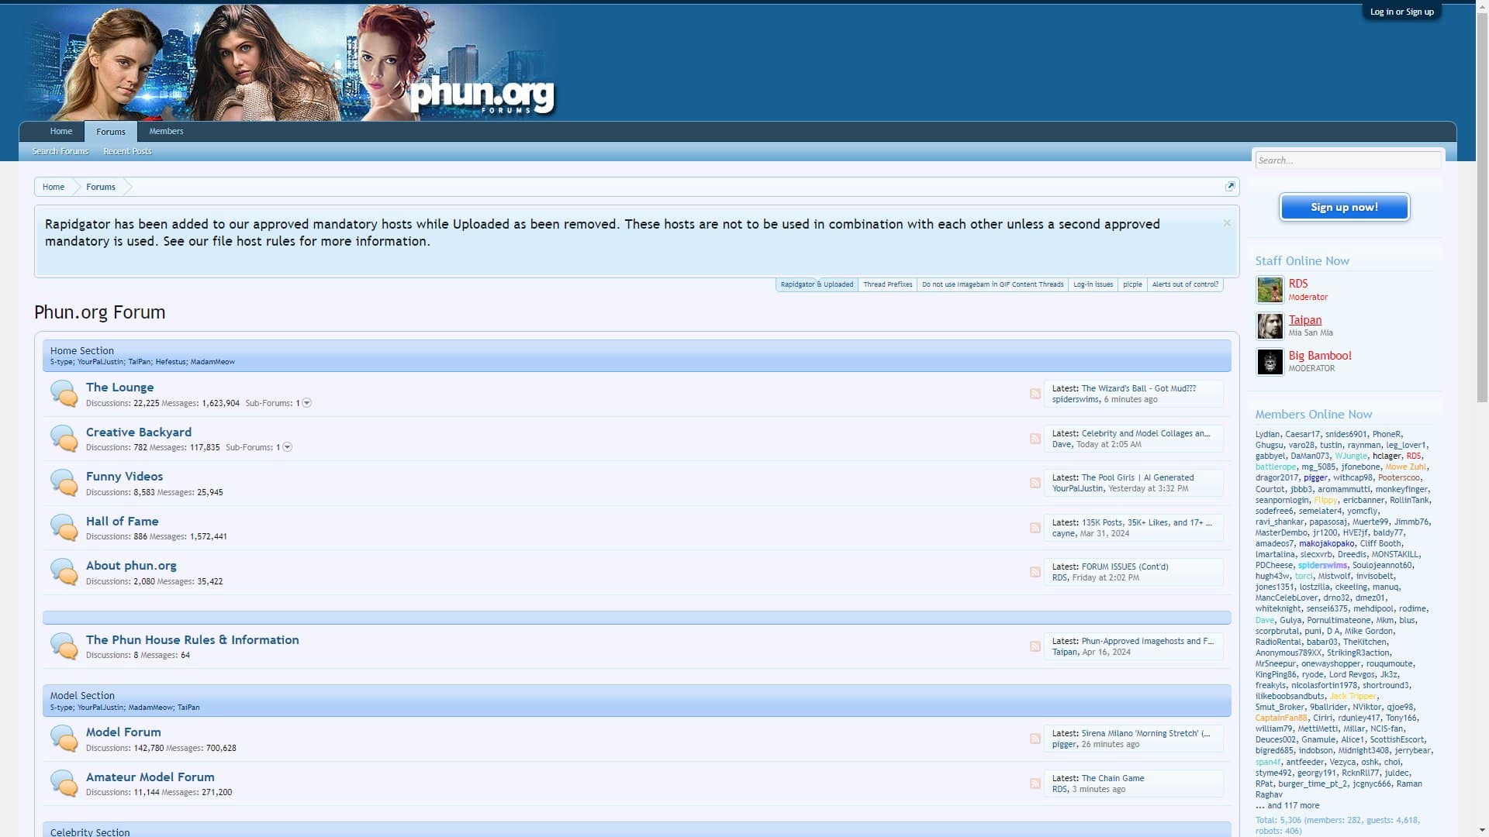This screenshot has height=837, width=1489.
Task: Click About phun.org forum icon
Action: pos(64,571)
